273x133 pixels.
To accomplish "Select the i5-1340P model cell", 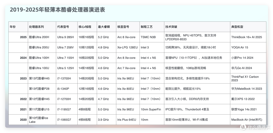I will 67,89.
